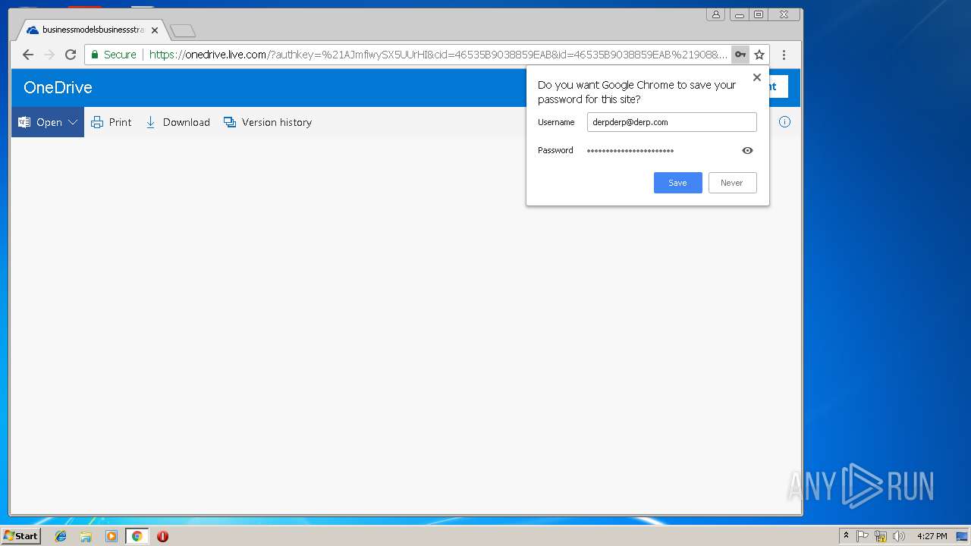Click the address bar URL
Viewport: 971px width, 546px height.
(438, 55)
